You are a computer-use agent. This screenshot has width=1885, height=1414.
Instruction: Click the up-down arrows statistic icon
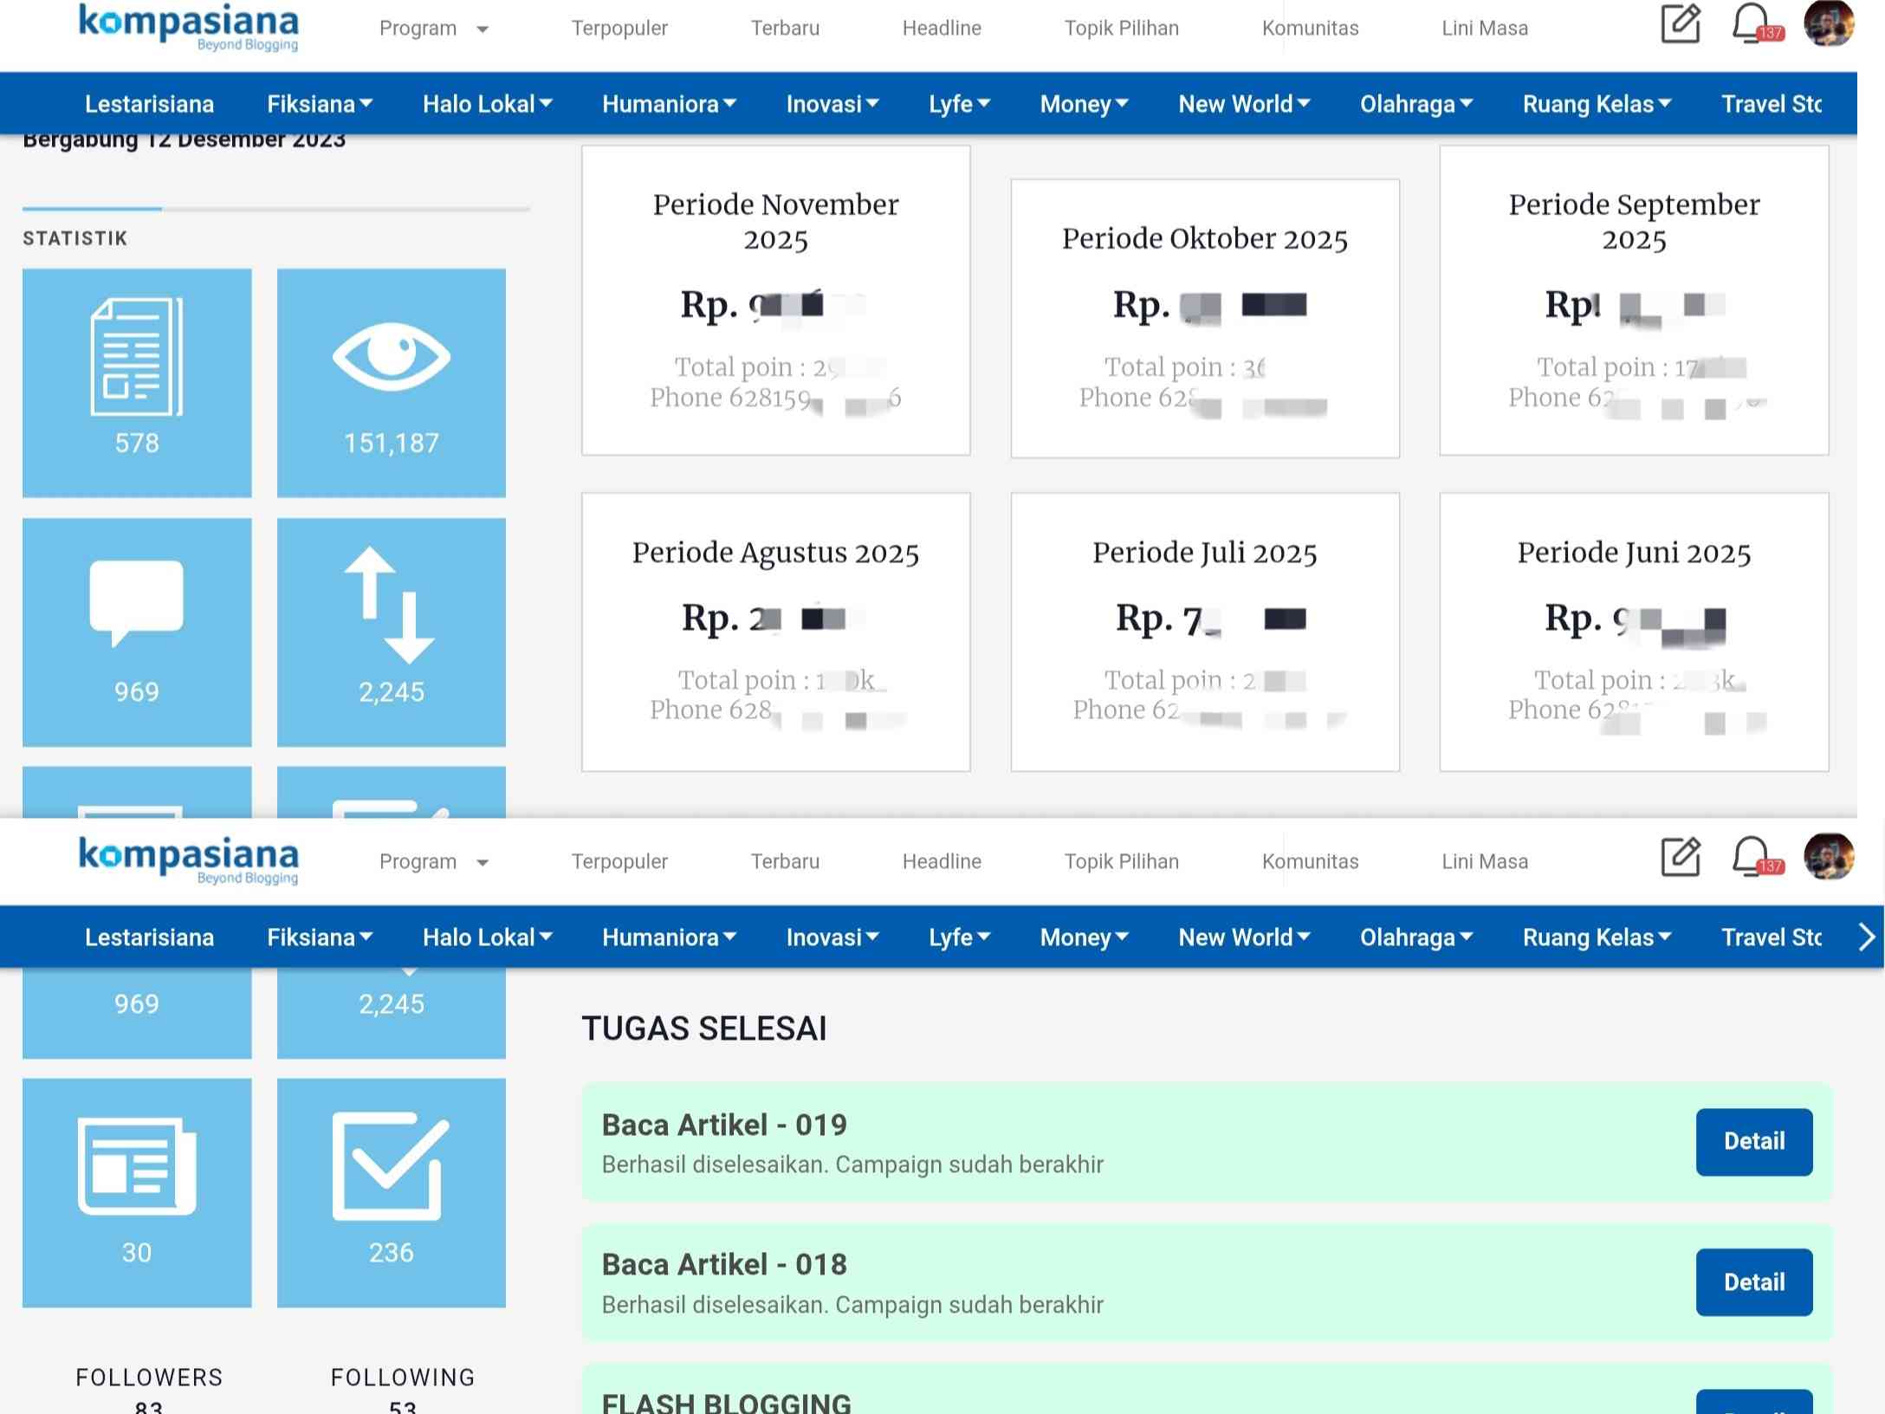tap(391, 606)
